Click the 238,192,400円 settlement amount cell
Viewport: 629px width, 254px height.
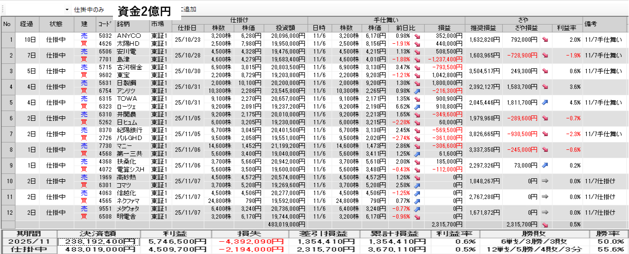pos(99,241)
